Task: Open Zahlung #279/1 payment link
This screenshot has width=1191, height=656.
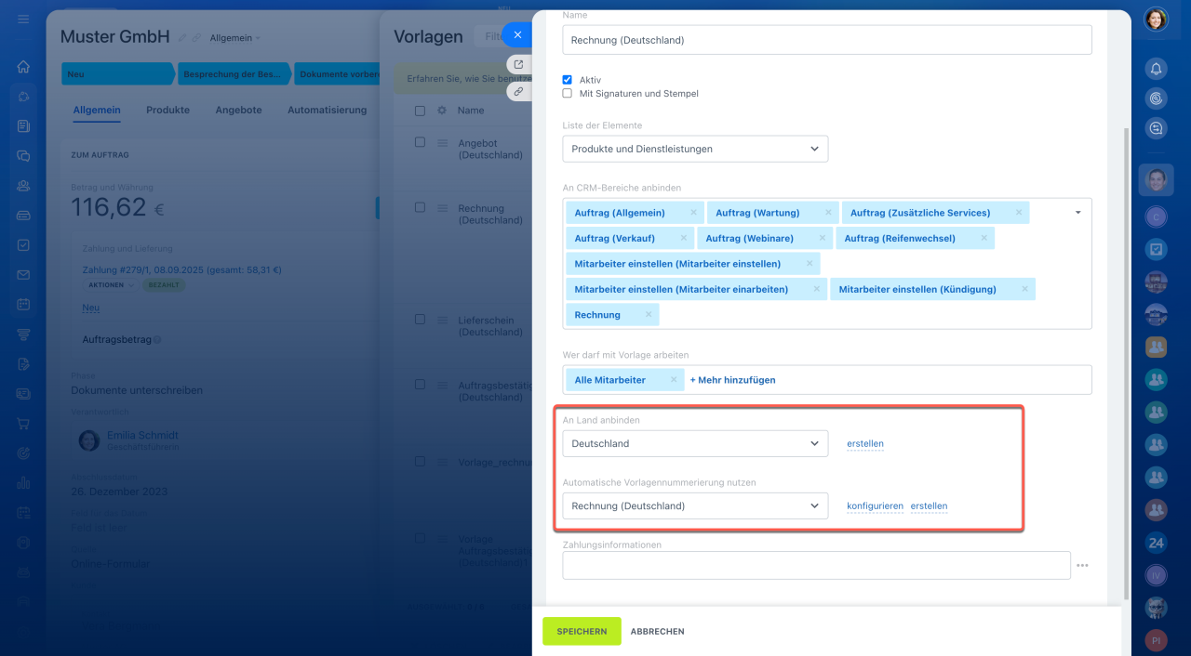Action: click(181, 270)
